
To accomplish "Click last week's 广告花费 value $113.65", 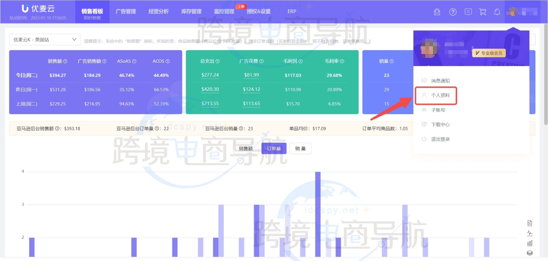I will 252,104.
